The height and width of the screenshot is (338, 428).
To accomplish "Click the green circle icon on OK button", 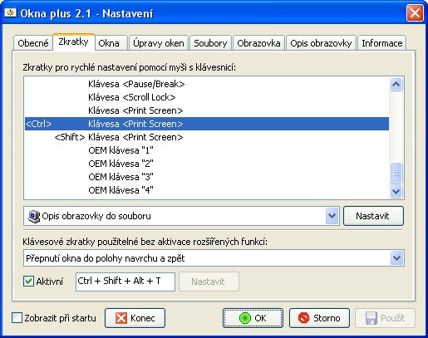I will click(244, 318).
